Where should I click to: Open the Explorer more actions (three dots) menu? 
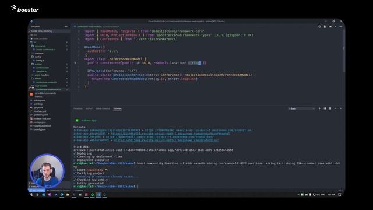tap(66, 27)
